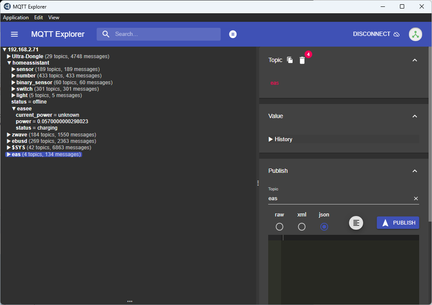Open the View menu
The height and width of the screenshot is (305, 432).
point(54,18)
